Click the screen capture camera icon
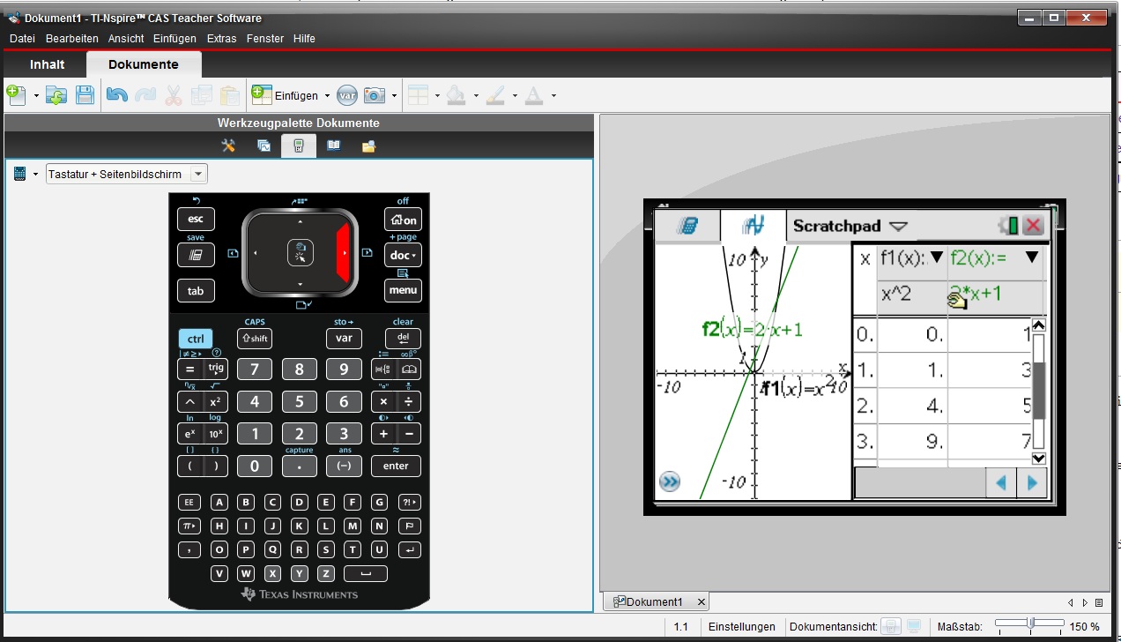1121x642 pixels. [x=375, y=95]
